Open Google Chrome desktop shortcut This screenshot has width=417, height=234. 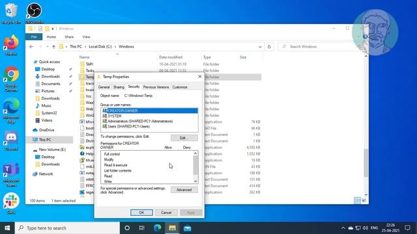click(11, 79)
